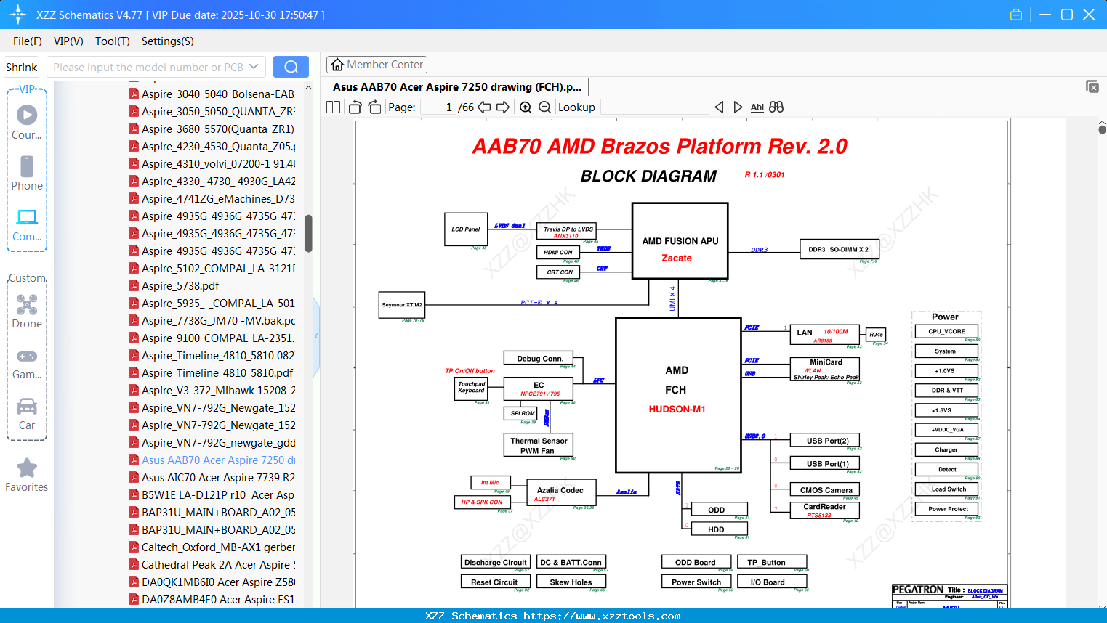Open the Tool(T) menu
1107x623 pixels.
tap(113, 41)
